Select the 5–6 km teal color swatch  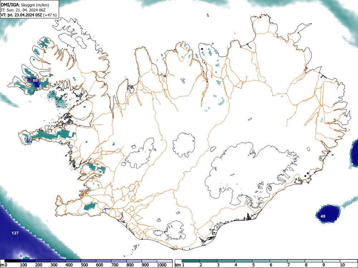(261, 261)
